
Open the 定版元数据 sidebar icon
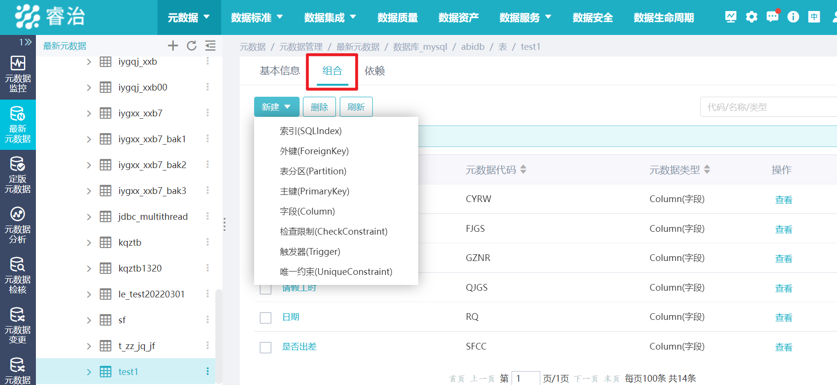click(18, 175)
